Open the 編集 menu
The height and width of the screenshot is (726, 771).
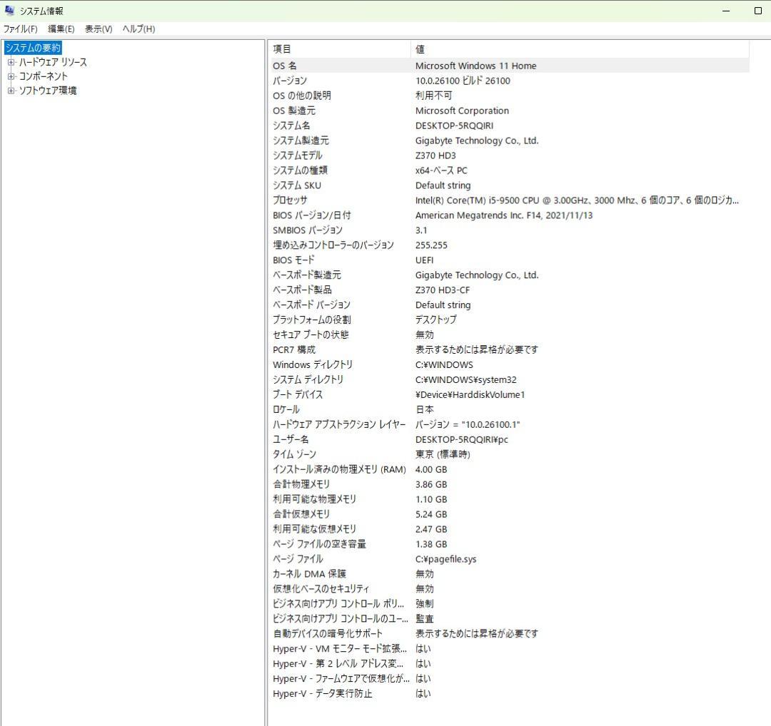(61, 29)
